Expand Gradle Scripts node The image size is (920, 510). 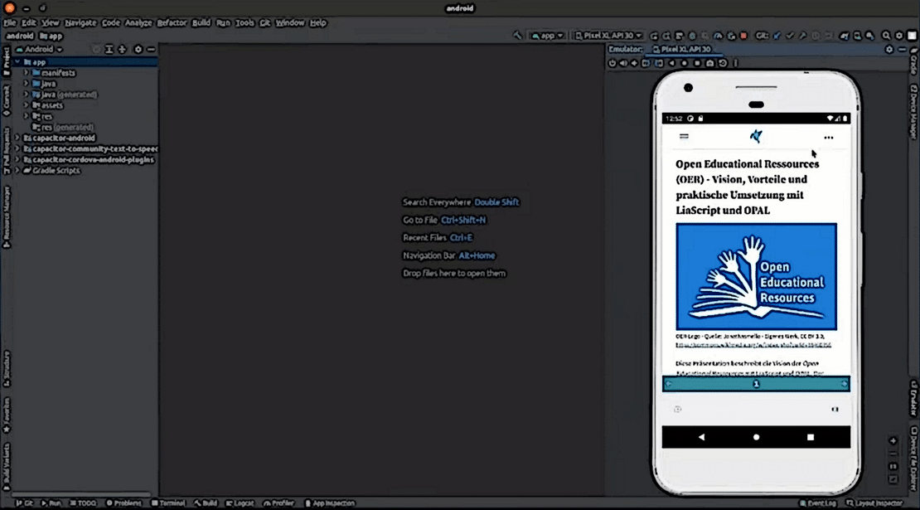tap(17, 170)
